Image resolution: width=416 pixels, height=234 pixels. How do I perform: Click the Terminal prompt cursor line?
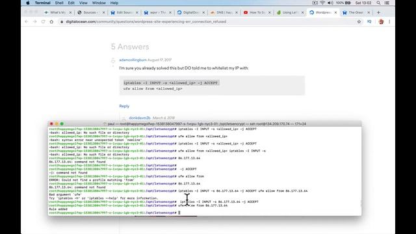coord(114,213)
